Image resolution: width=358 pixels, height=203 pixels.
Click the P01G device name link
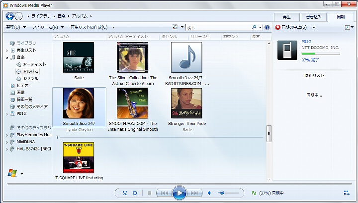(306, 42)
